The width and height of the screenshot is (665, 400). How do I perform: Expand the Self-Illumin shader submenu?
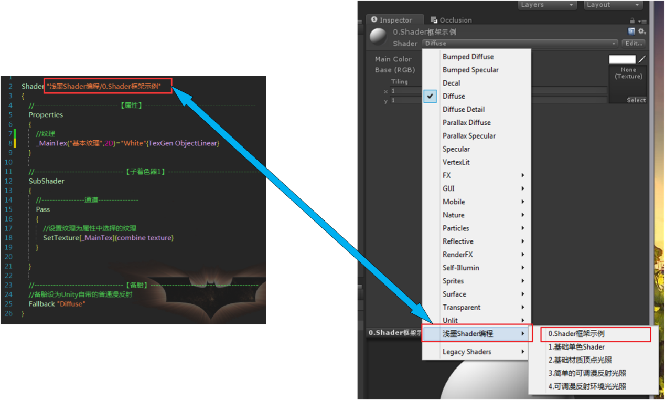(477, 268)
